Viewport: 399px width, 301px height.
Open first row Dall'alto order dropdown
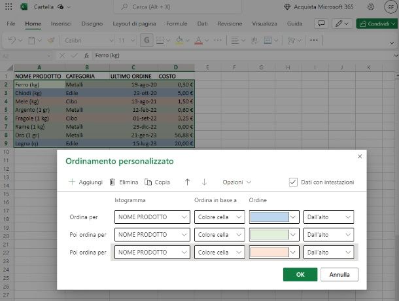coord(328,217)
